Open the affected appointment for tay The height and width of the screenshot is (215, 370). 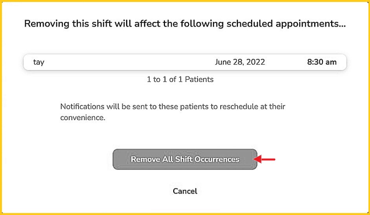[185, 62]
